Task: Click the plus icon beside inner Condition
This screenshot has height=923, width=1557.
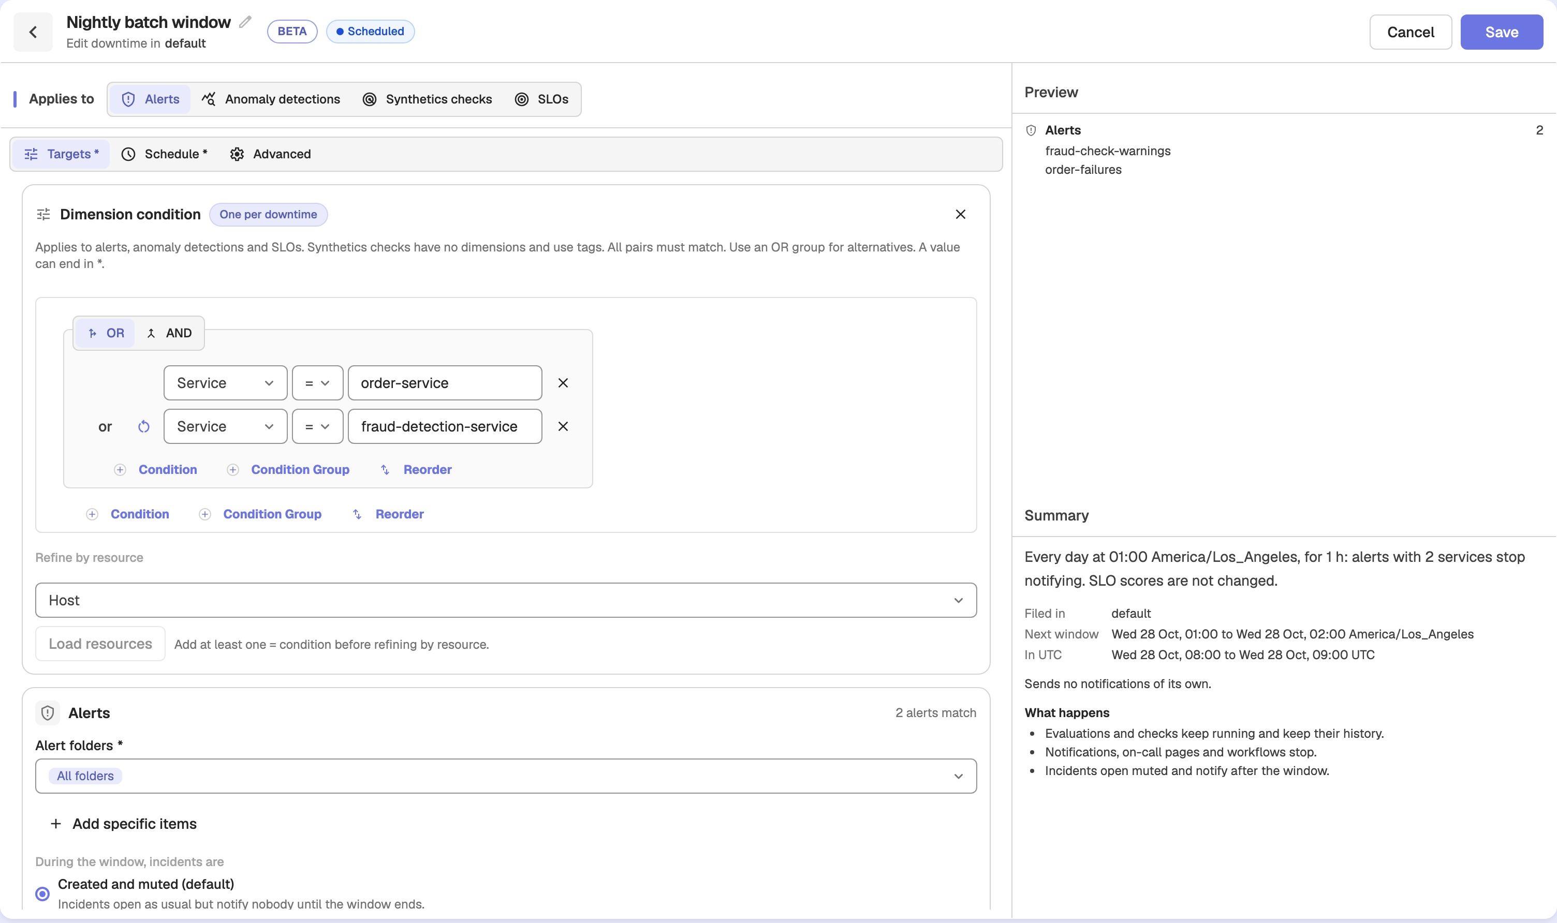Action: pos(120,470)
